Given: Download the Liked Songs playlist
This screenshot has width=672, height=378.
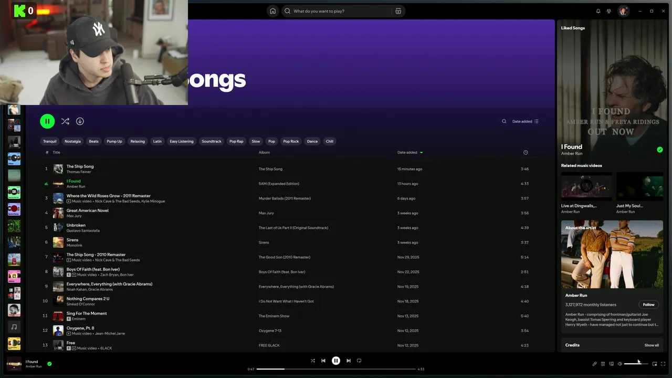Looking at the screenshot, I should point(80,121).
